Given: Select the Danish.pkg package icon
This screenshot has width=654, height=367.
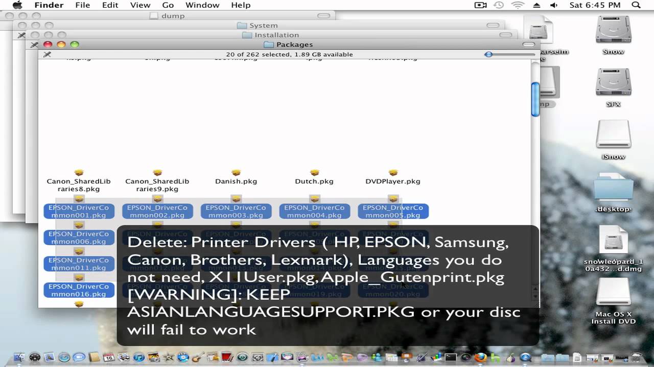Looking at the screenshot, I should 236,173.
